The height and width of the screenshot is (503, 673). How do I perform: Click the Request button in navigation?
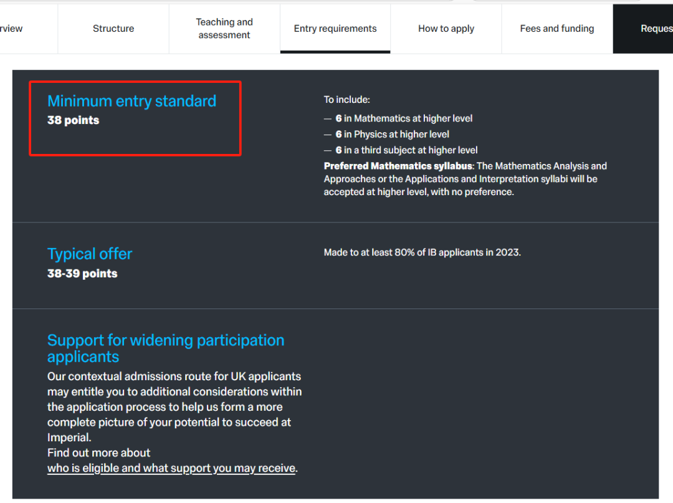[x=643, y=29]
